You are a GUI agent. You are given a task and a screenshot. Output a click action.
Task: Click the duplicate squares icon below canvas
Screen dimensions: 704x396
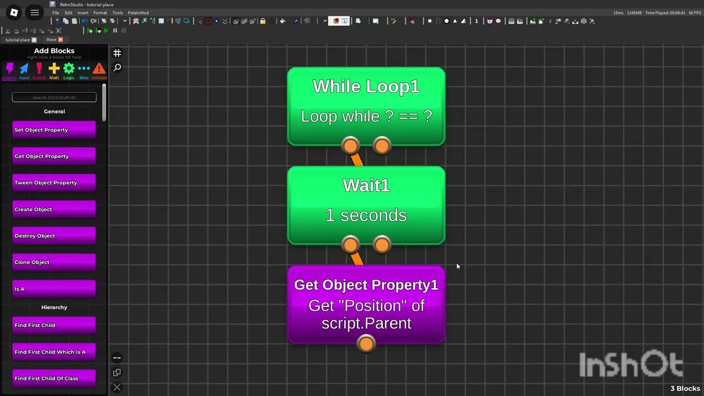click(x=117, y=372)
